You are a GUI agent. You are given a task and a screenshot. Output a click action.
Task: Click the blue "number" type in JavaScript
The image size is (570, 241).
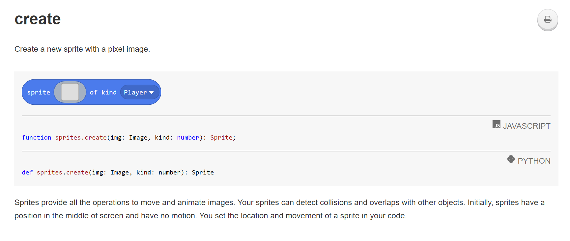click(188, 138)
